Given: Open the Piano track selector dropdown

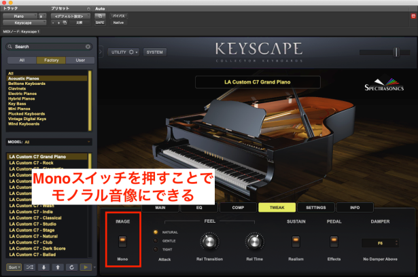Looking at the screenshot, I should point(20,16).
